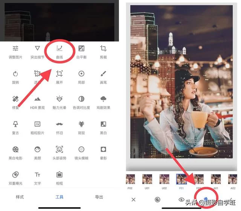
Task: Pick the Lens Blur (镜头模糊) tool
Action: (81, 152)
